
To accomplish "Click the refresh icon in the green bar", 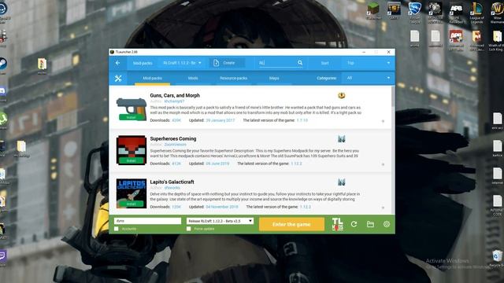I will [354, 224].
